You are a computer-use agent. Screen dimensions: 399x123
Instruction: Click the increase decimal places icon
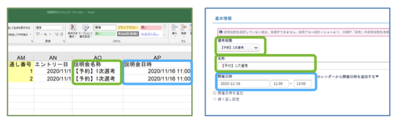pos(56,34)
